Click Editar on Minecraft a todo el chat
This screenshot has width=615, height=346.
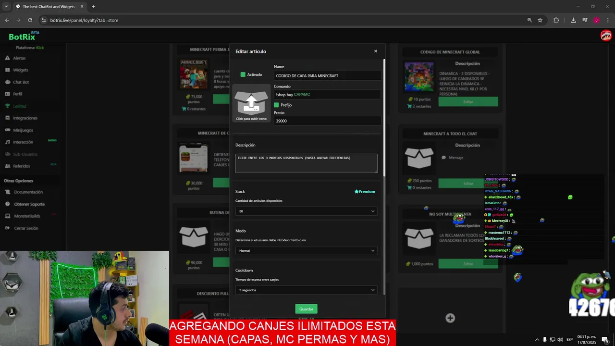pos(468,184)
